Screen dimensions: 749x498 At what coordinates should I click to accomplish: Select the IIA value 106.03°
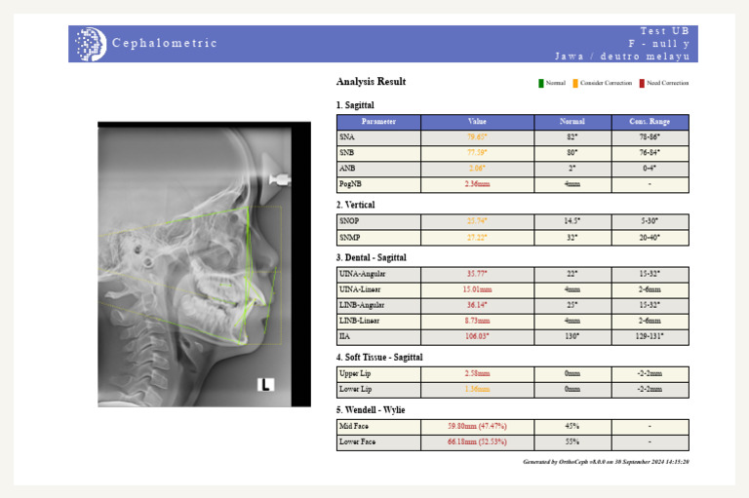tap(477, 336)
